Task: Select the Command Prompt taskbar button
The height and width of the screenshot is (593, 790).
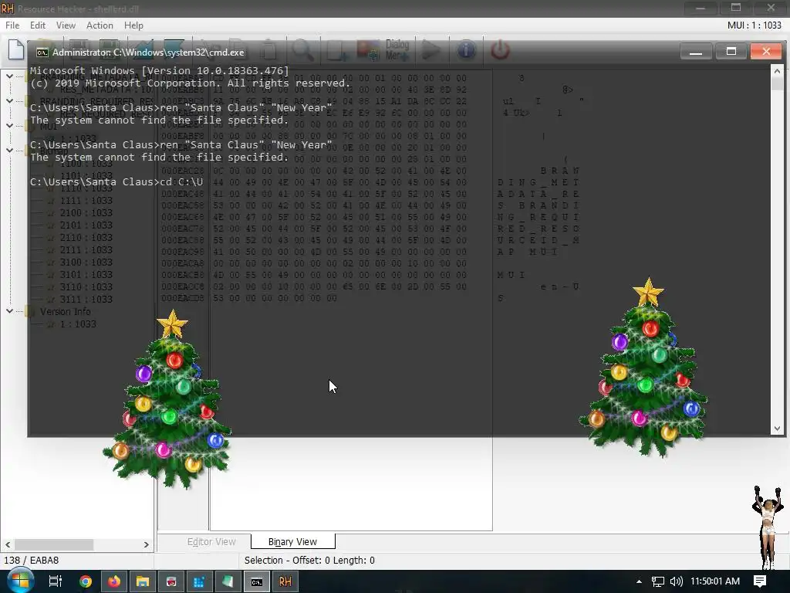Action: [x=257, y=581]
